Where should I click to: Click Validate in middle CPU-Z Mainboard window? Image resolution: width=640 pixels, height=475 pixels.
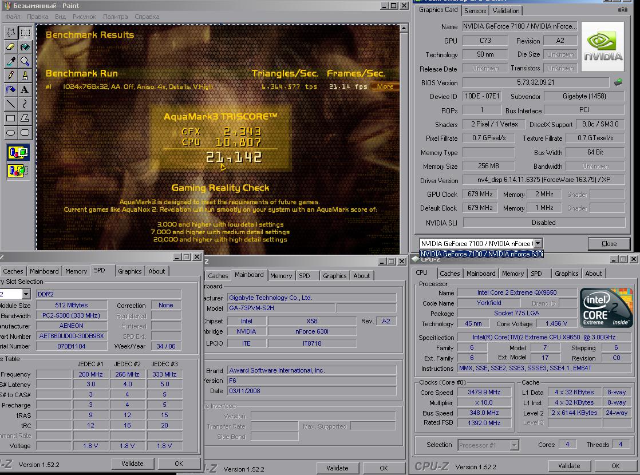coord(337,468)
